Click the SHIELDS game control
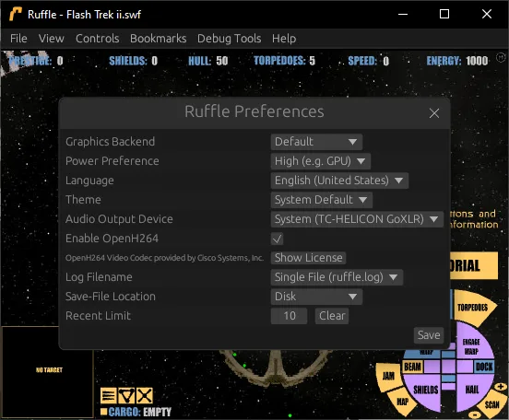Image resolution: width=509 pixels, height=420 pixels. coord(426,390)
